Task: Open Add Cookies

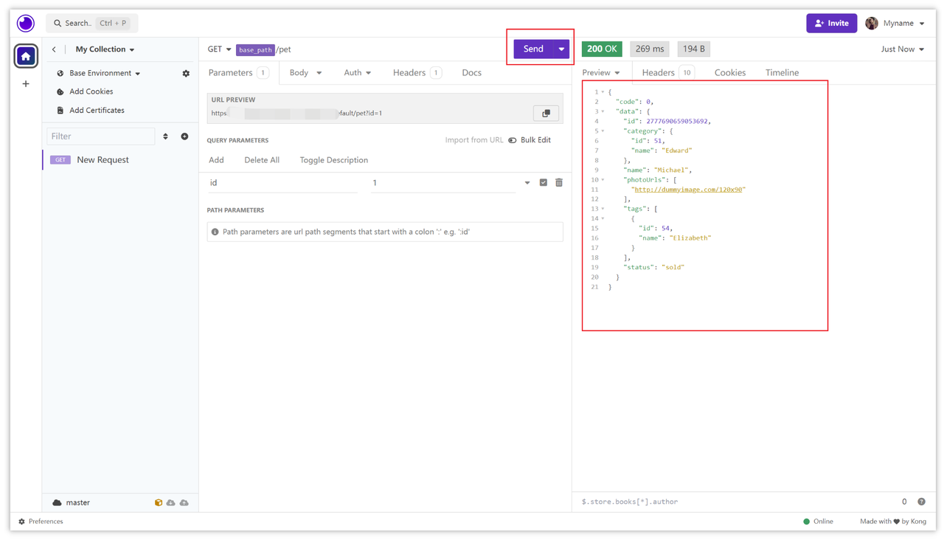Action: (x=91, y=91)
